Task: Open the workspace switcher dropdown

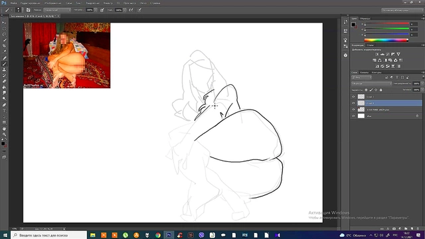Action: 402,10
